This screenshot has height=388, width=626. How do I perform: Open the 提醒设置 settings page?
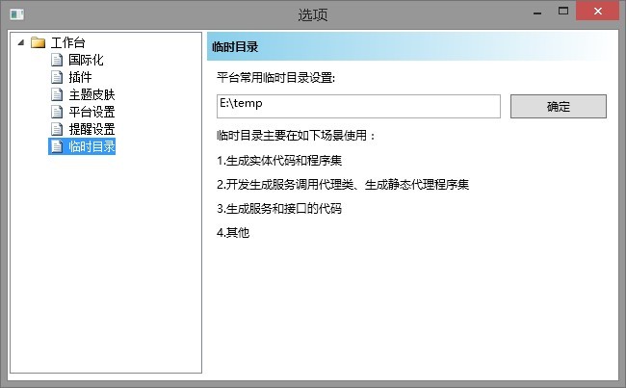[x=91, y=129]
